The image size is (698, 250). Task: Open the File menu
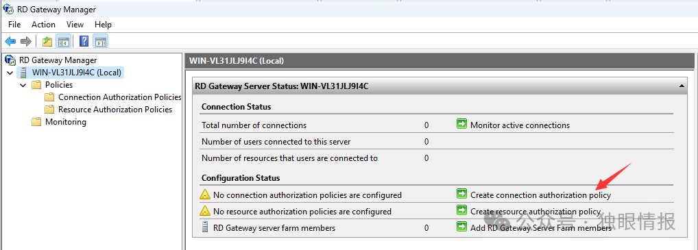[14, 25]
